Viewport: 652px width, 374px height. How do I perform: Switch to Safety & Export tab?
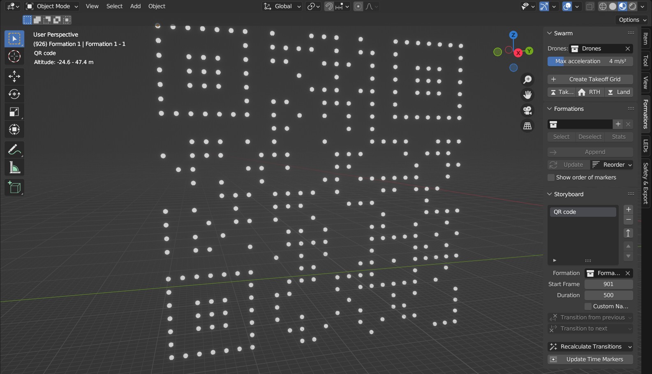coord(646,183)
